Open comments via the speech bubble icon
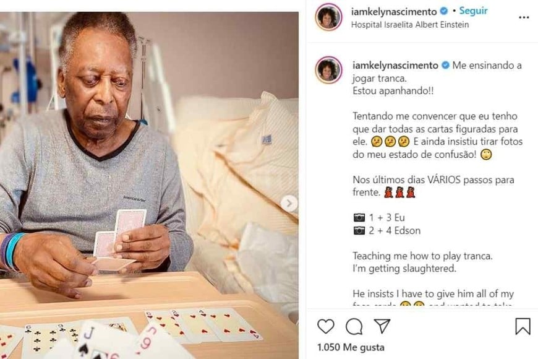538x359 pixels. pyautogui.click(x=354, y=326)
